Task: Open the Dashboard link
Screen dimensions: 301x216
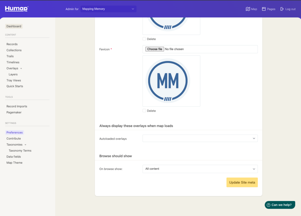Action: pyautogui.click(x=14, y=26)
